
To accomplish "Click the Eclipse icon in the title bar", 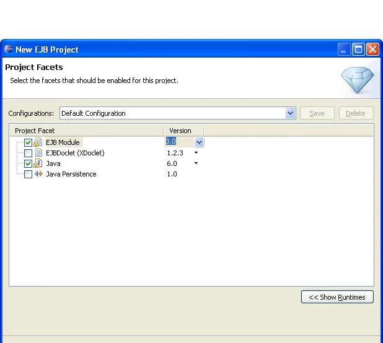I will (9, 50).
